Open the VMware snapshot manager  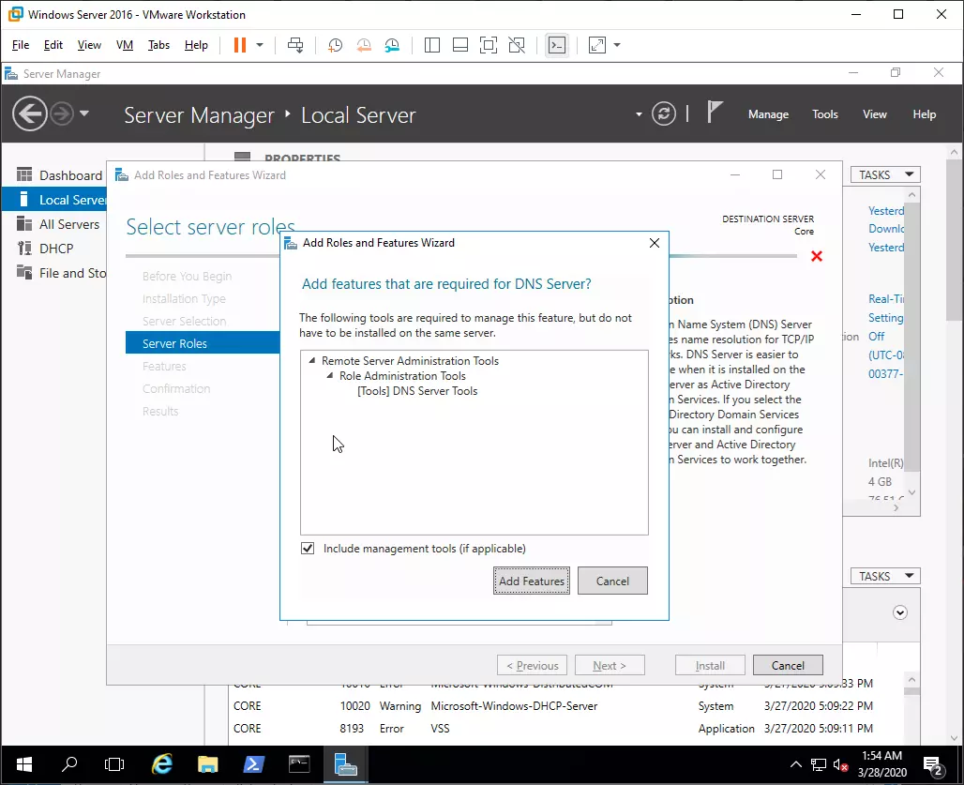[392, 45]
